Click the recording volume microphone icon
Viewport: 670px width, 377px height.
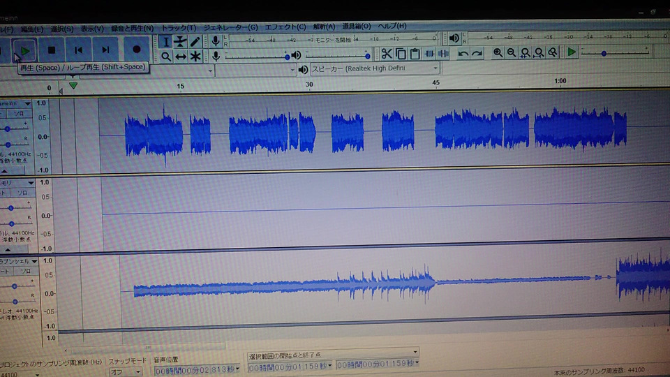click(216, 56)
